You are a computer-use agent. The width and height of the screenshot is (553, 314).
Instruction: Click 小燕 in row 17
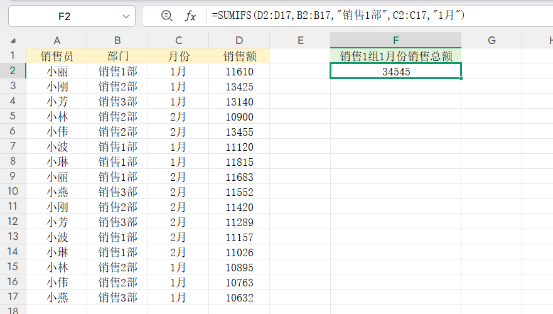pos(56,298)
